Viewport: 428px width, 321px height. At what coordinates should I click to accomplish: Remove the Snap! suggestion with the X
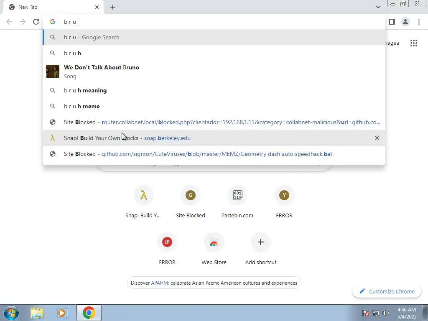(x=377, y=138)
